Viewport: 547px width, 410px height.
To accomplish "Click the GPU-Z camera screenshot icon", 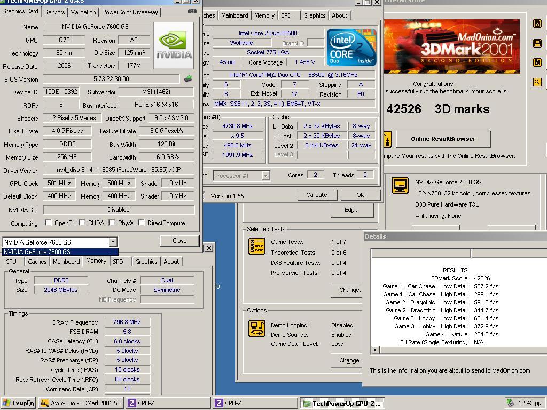I will [192, 12].
